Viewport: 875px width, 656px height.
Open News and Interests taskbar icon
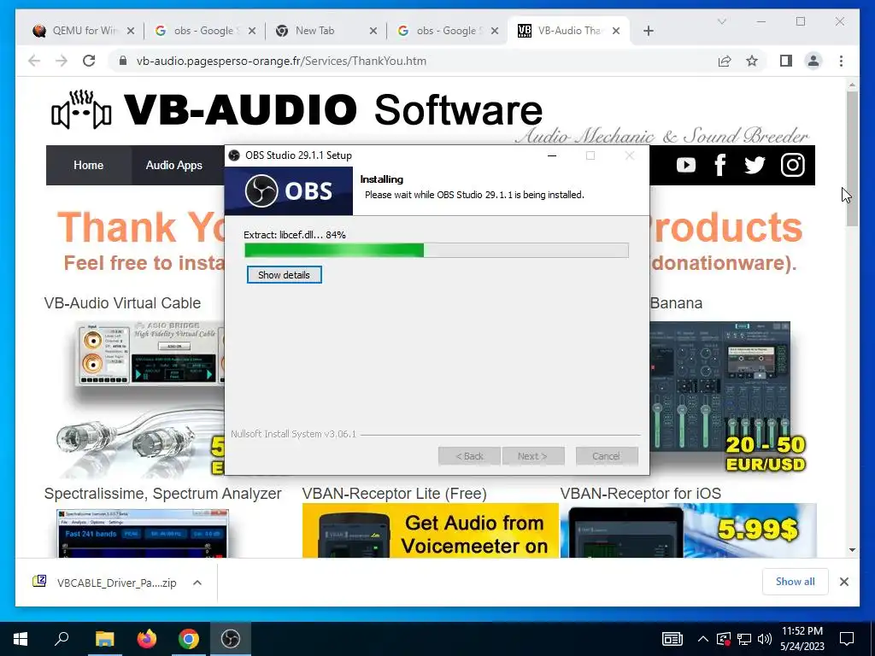point(672,639)
